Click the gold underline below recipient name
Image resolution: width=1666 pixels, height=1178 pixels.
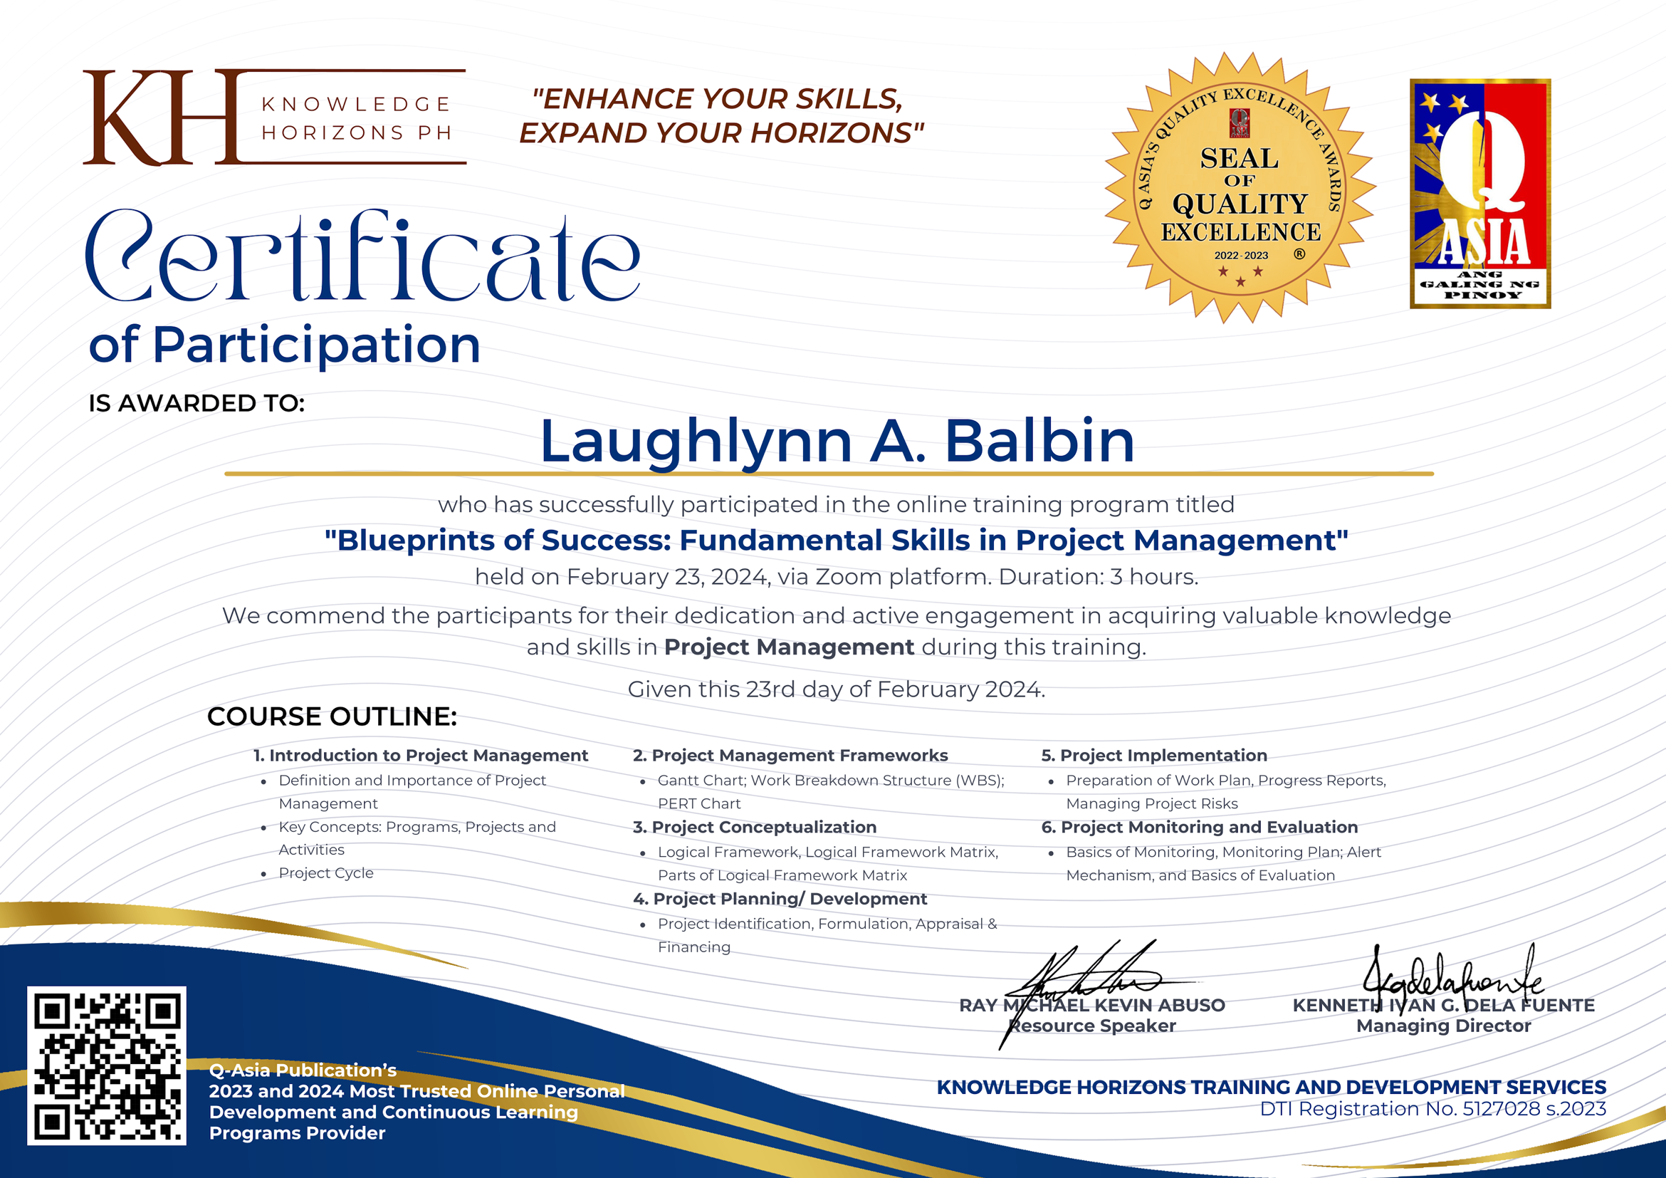coord(829,474)
